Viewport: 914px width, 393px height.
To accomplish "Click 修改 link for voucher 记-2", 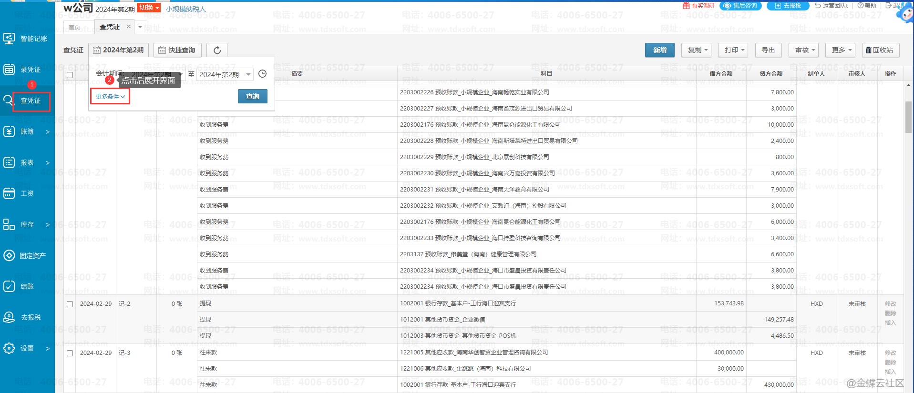I will (890, 303).
